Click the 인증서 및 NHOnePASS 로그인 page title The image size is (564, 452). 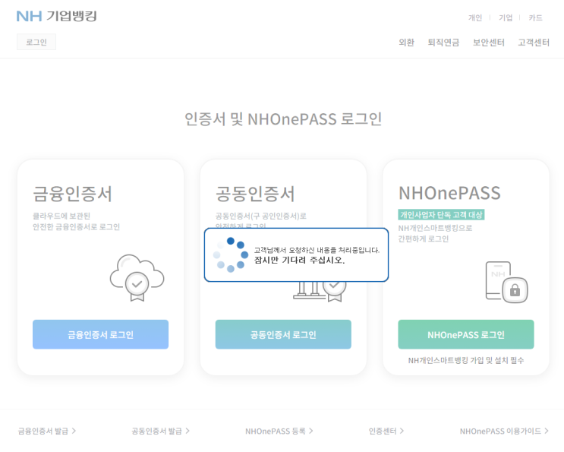(x=283, y=119)
